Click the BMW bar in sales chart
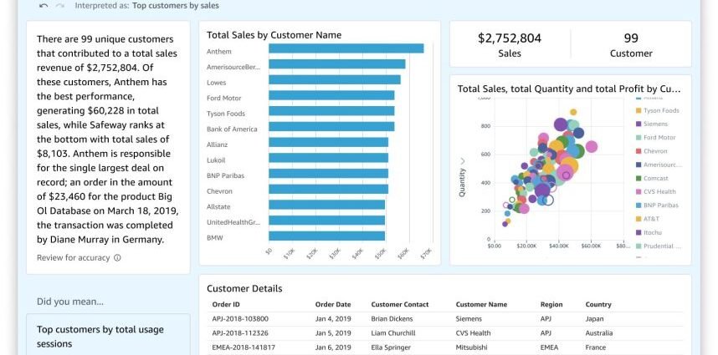718x355 pixels. 326,236
